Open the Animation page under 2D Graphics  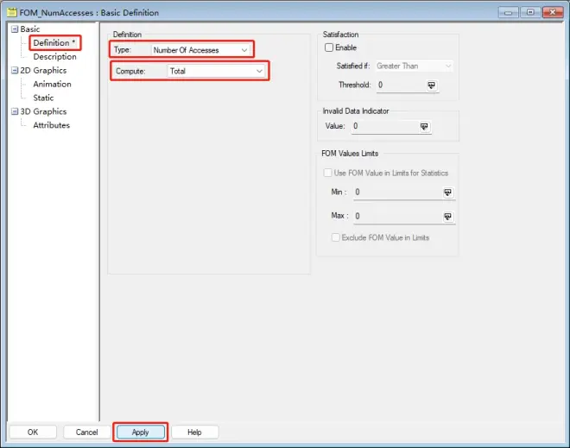pos(52,85)
